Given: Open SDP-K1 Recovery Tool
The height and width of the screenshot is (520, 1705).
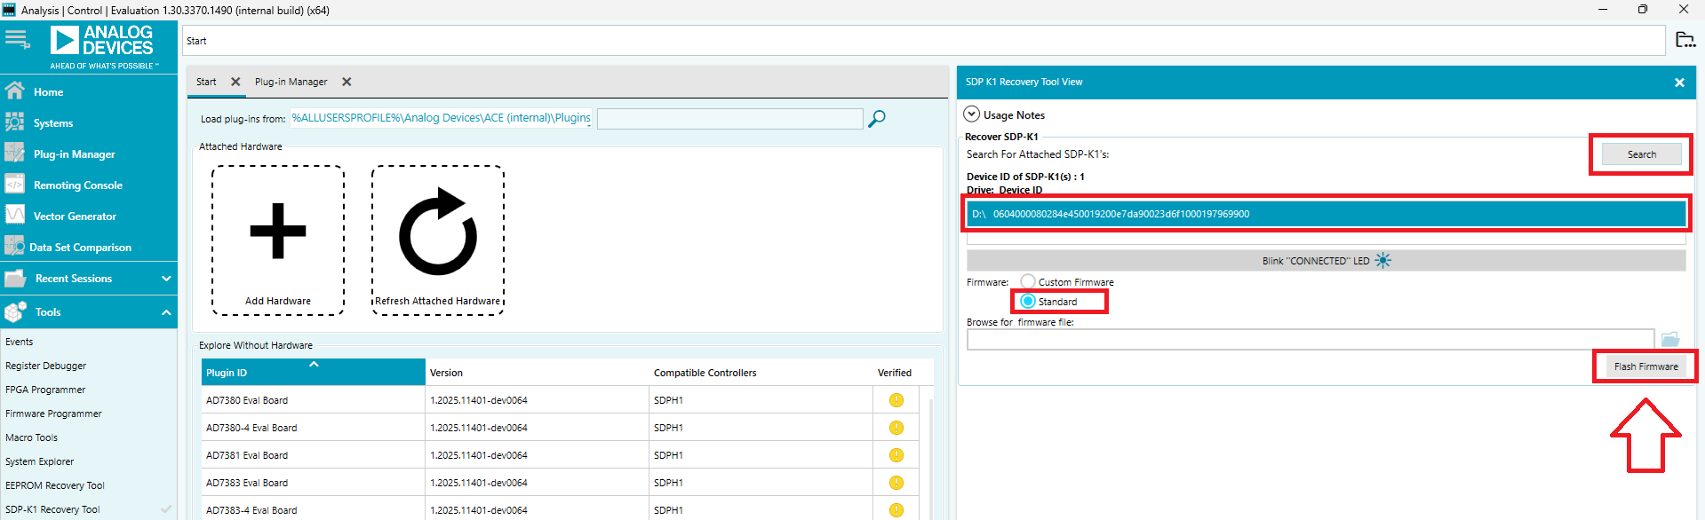Looking at the screenshot, I should tap(52, 509).
